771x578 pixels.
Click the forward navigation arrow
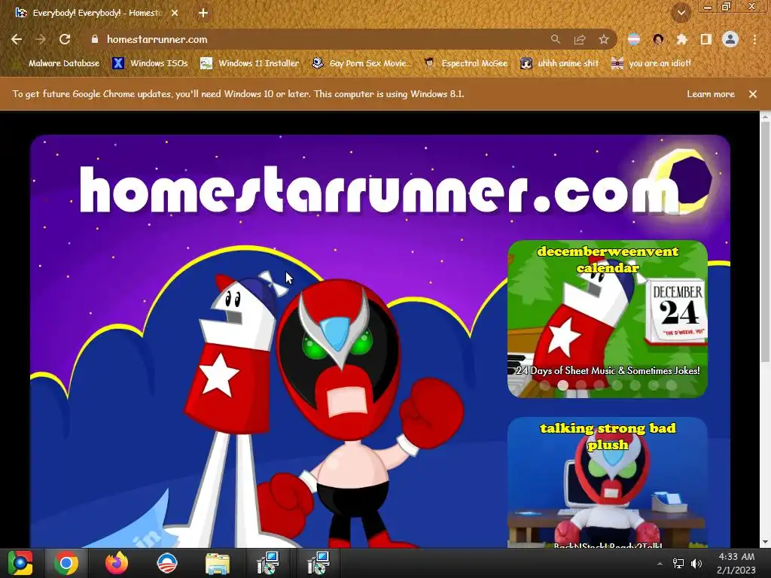41,39
